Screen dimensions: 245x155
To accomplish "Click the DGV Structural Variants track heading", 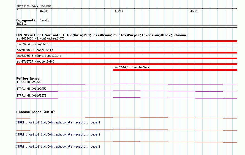I will pyautogui.click(x=102, y=35).
